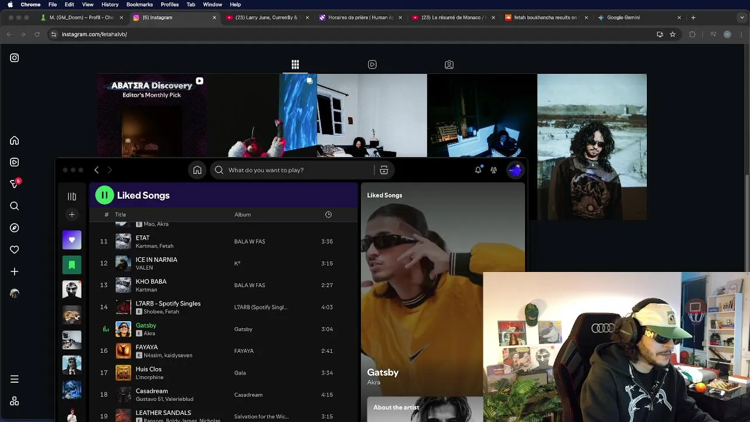This screenshot has height=422, width=750.
Task: Open ABATERA Discovery post thumbnail
Action: 152,115
